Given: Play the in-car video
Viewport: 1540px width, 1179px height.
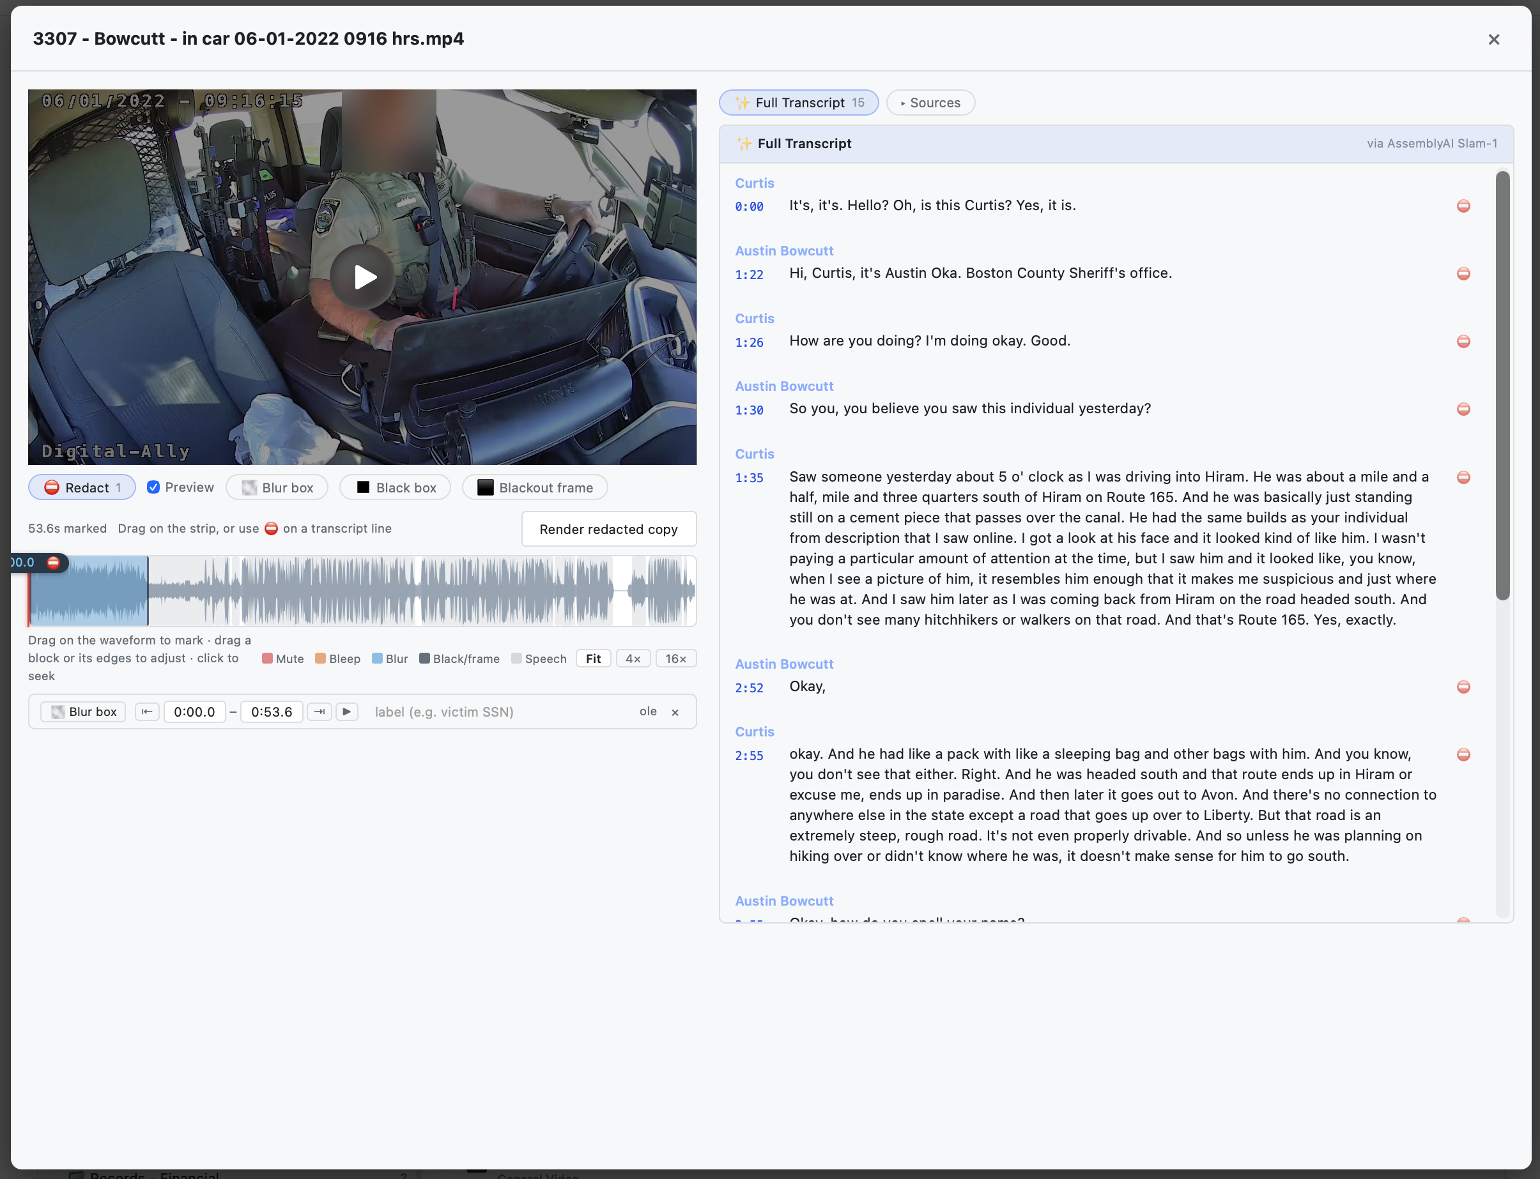Looking at the screenshot, I should click(x=363, y=277).
